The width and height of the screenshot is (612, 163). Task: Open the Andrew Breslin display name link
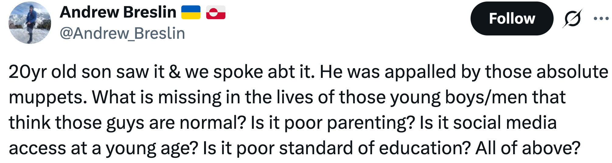click(x=118, y=12)
